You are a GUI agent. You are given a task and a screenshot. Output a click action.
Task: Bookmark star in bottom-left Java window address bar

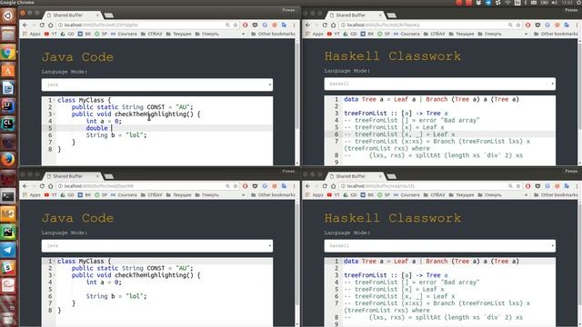[x=236, y=185]
